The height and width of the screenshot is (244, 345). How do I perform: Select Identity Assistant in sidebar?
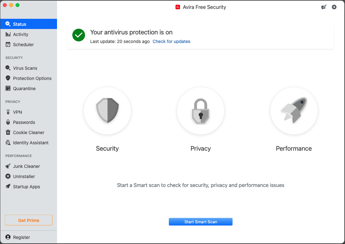[x=31, y=143]
